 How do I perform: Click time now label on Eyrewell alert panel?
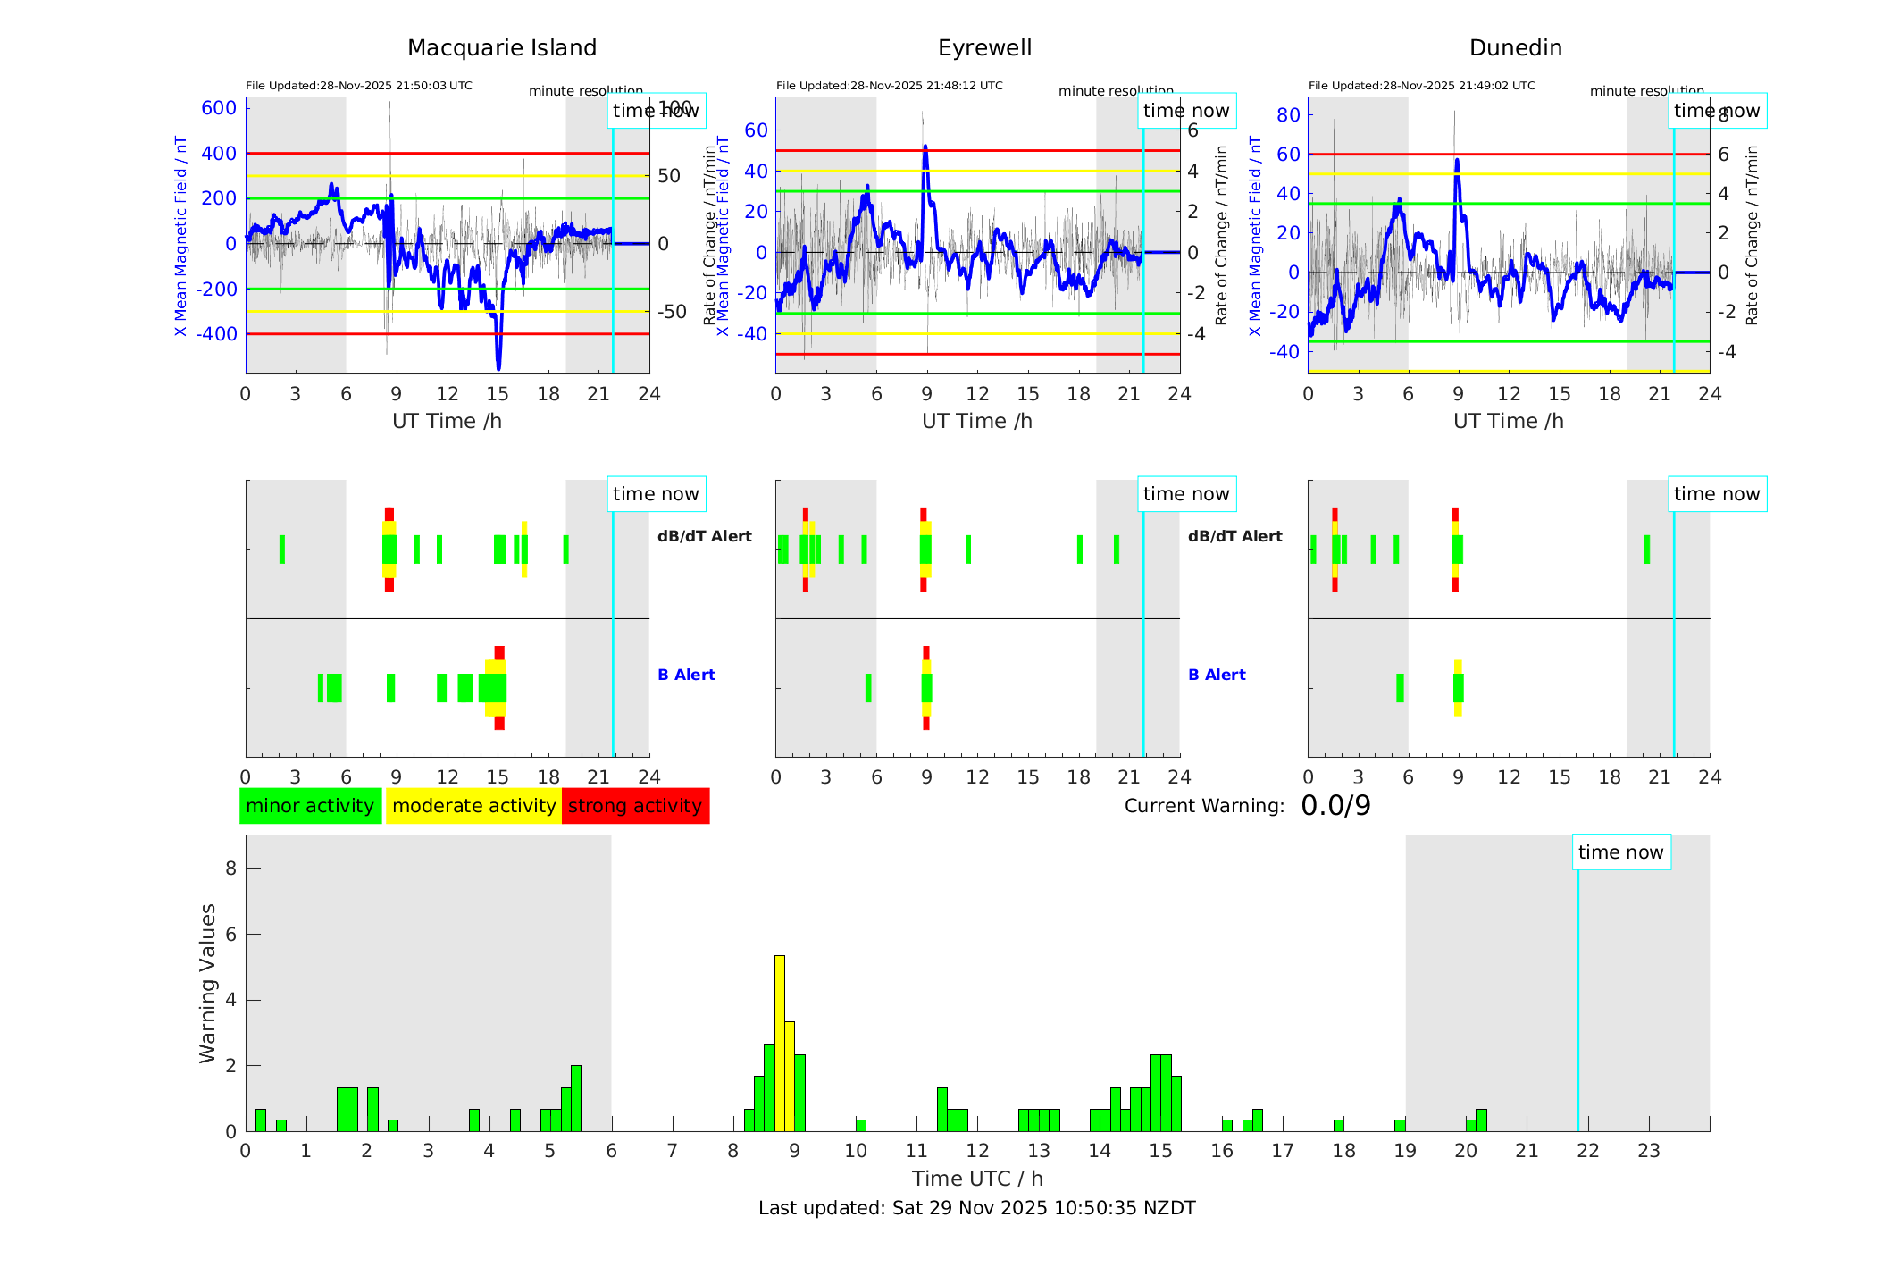[x=1185, y=494]
